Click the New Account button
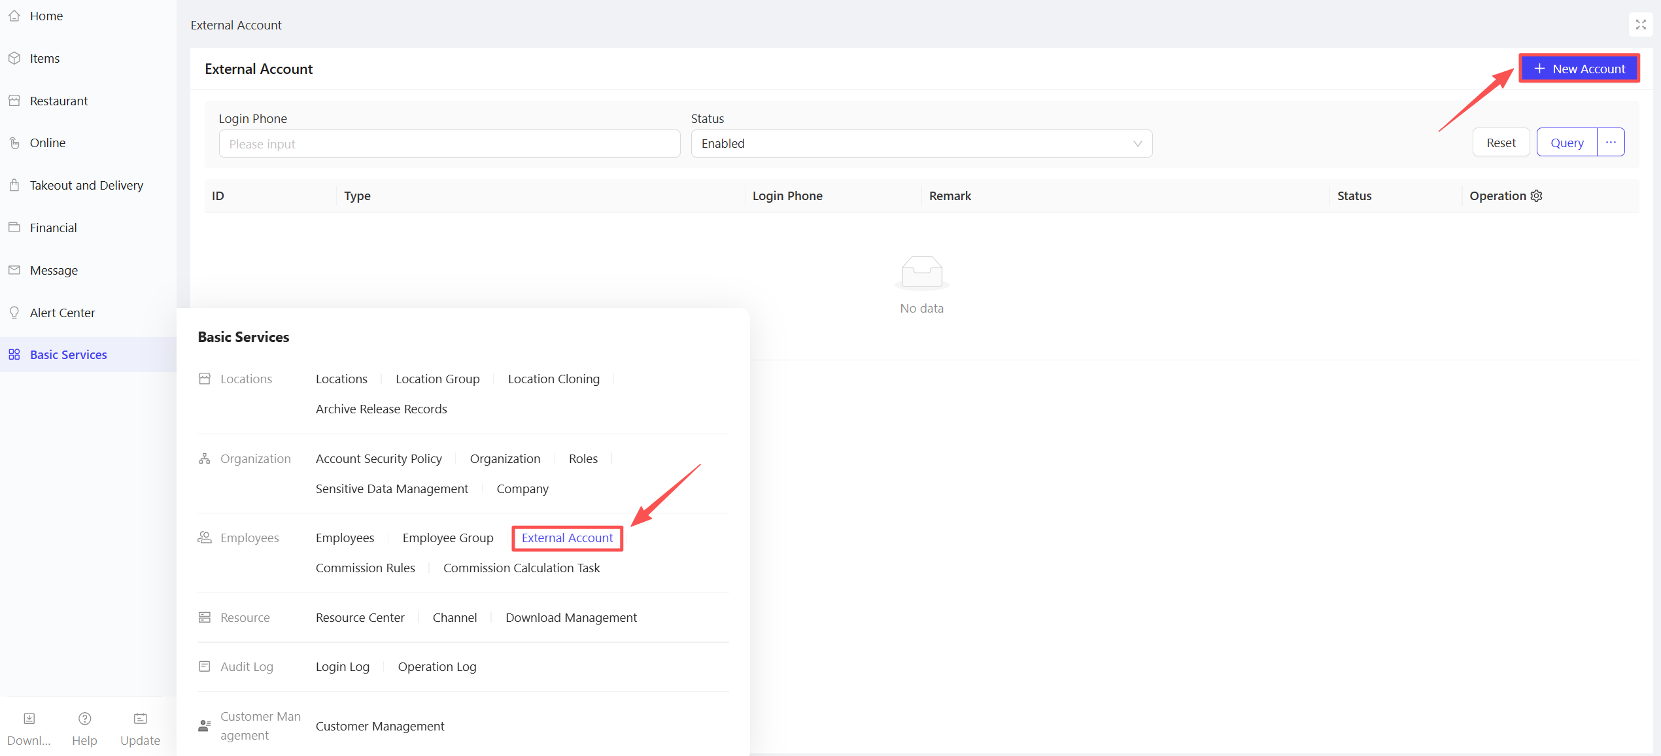Screen dimensions: 1661x756 [x=1579, y=69]
